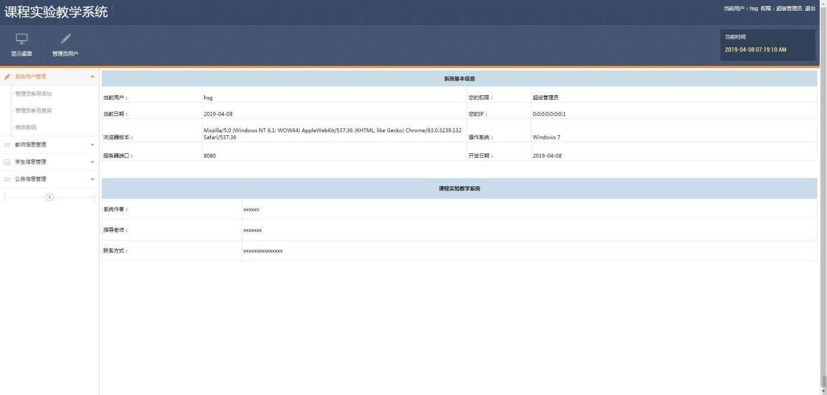The width and height of the screenshot is (827, 395).
Task: Click the Mozilla/5.0 browser version string
Action: click(x=332, y=133)
